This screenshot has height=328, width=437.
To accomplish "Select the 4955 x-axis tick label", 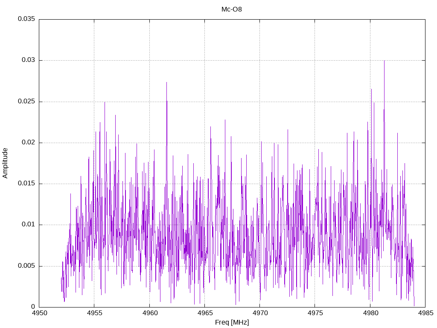I will pyautogui.click(x=94, y=313).
